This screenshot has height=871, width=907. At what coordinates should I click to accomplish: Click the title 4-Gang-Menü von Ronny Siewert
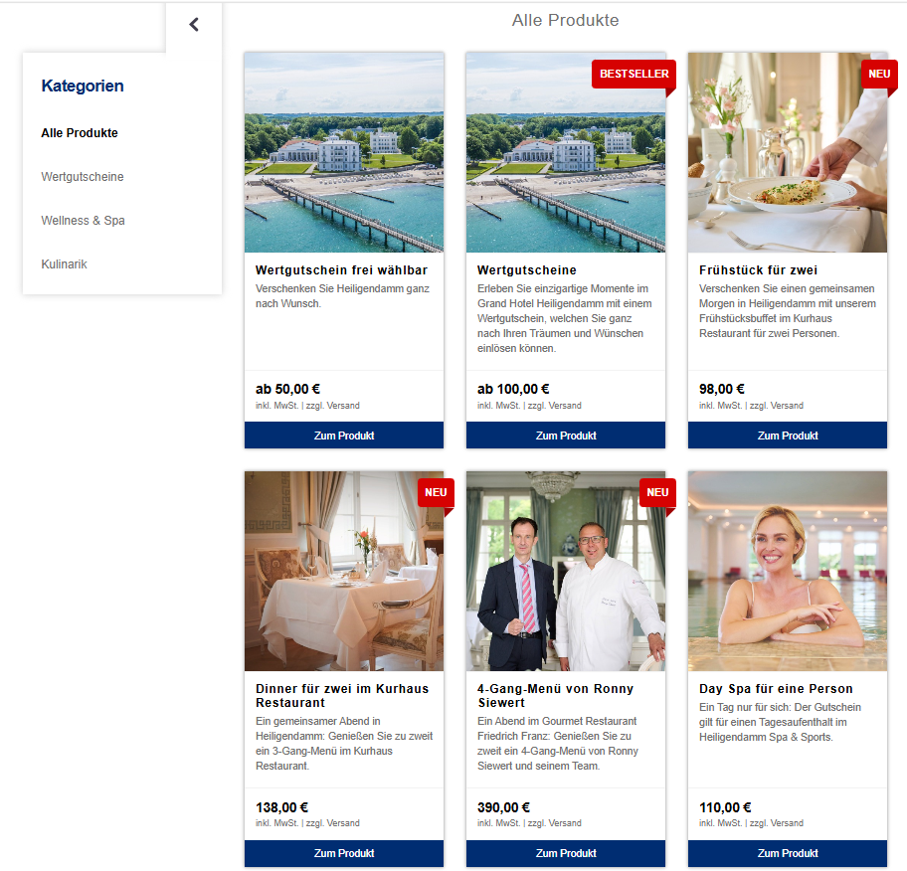[555, 696]
